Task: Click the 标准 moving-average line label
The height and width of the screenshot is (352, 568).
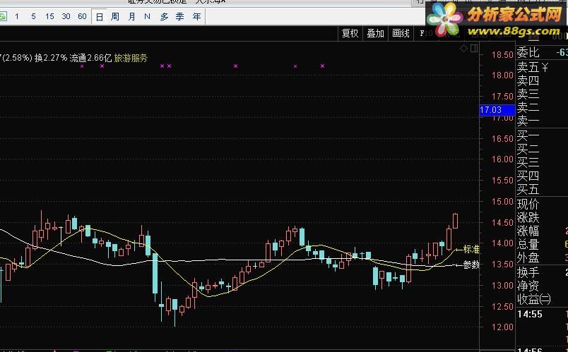Action: click(471, 249)
